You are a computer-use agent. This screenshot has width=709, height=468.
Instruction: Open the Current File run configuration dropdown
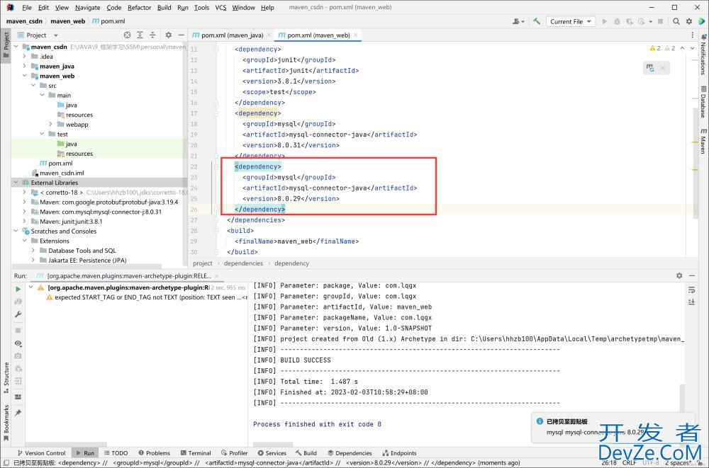tap(571, 21)
